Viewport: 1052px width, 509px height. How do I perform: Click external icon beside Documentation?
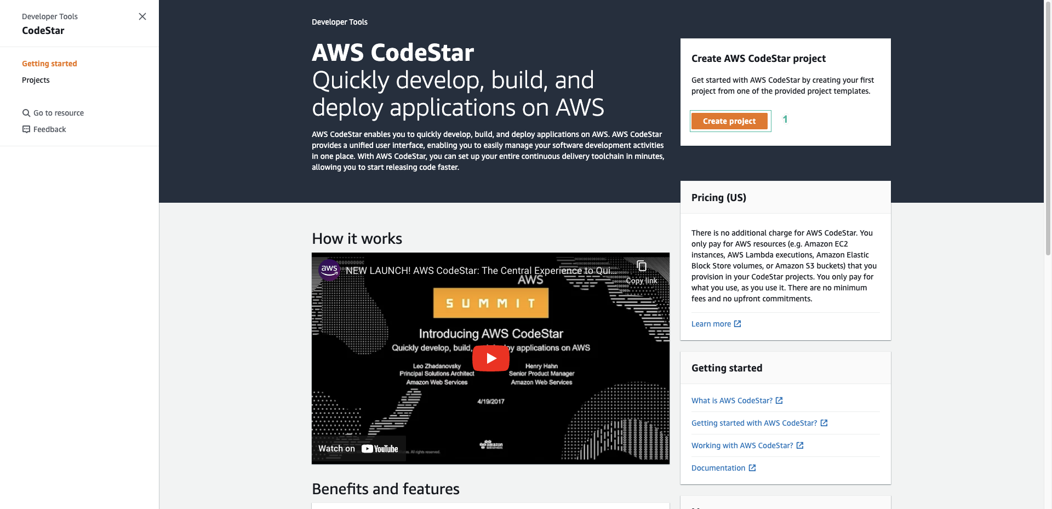point(752,468)
